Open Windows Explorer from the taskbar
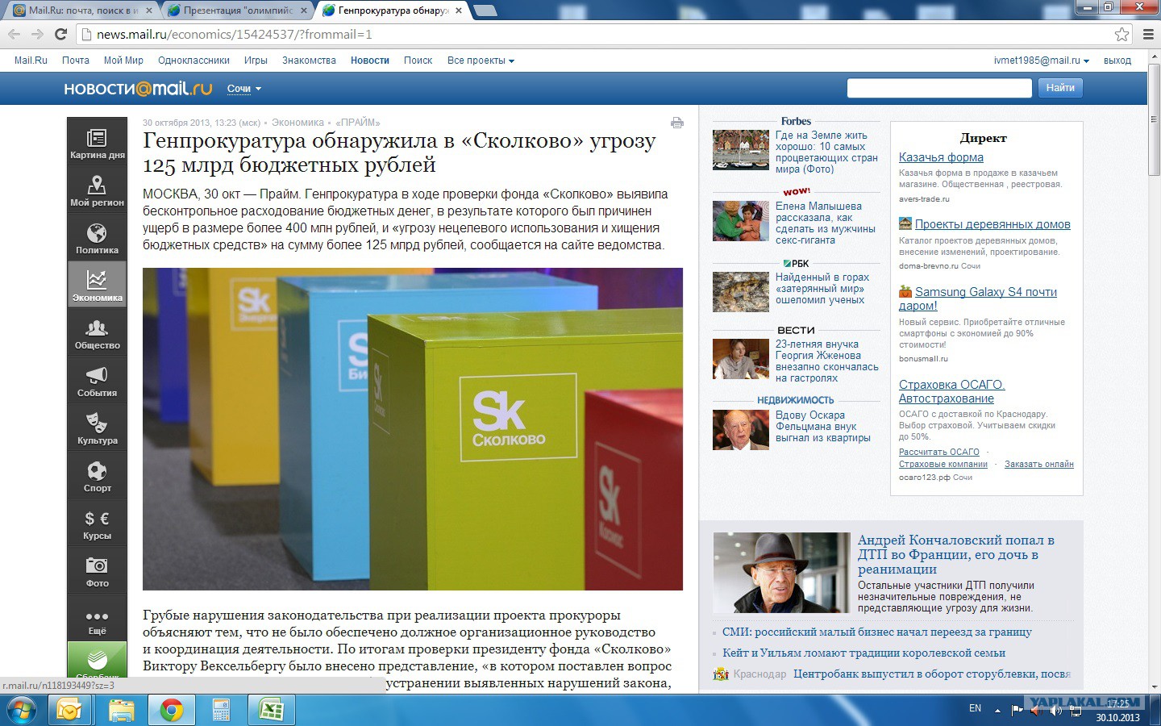Image resolution: width=1161 pixels, height=726 pixels. (121, 710)
